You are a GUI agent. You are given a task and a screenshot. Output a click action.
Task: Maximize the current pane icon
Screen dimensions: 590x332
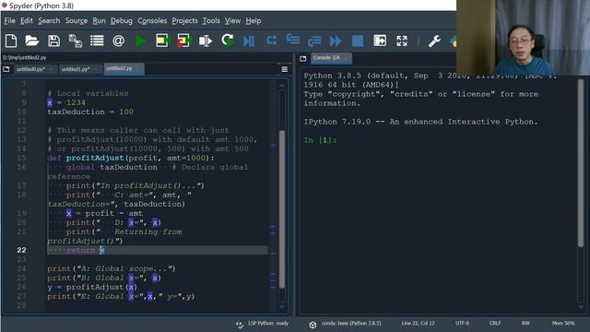click(x=380, y=41)
